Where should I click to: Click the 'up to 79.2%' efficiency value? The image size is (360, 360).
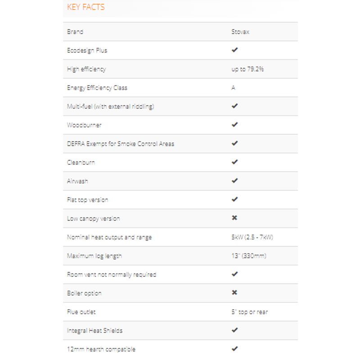point(247,69)
